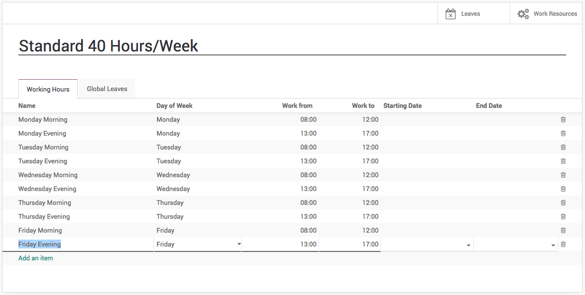Viewport: 585px width, 295px height.
Task: Delete the Monday Morning row
Action: tap(563, 119)
